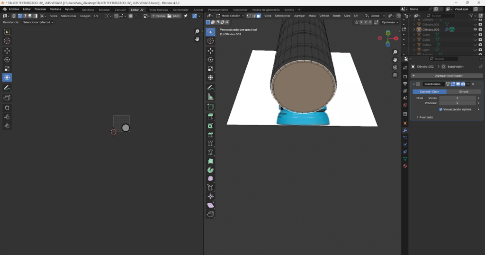
Task: Select the Annotate tool in UV editor
Action: click(7, 88)
